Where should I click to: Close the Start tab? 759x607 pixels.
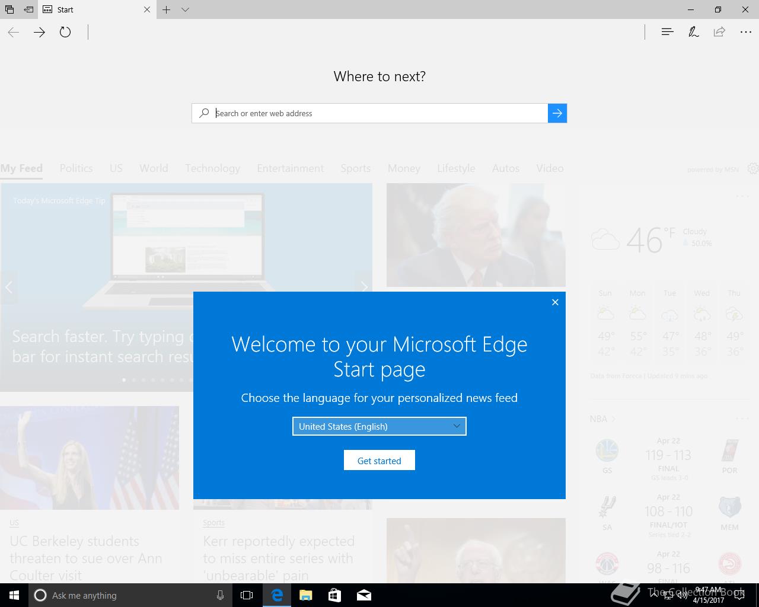[x=147, y=9]
